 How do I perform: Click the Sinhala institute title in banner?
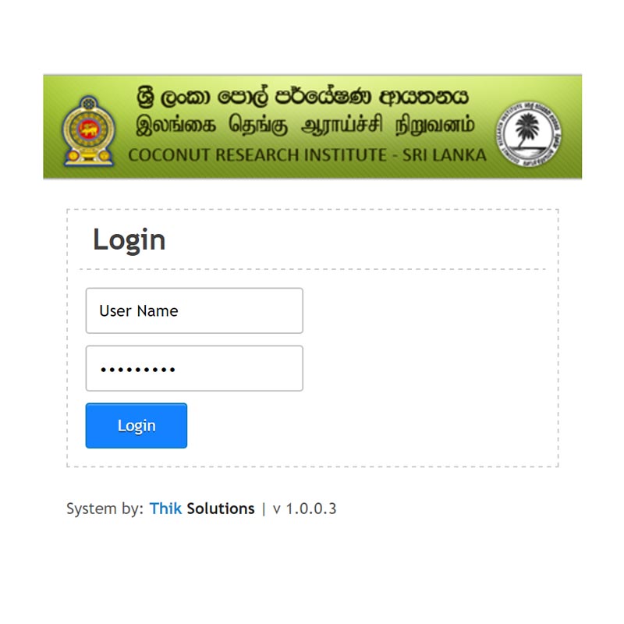tap(303, 97)
